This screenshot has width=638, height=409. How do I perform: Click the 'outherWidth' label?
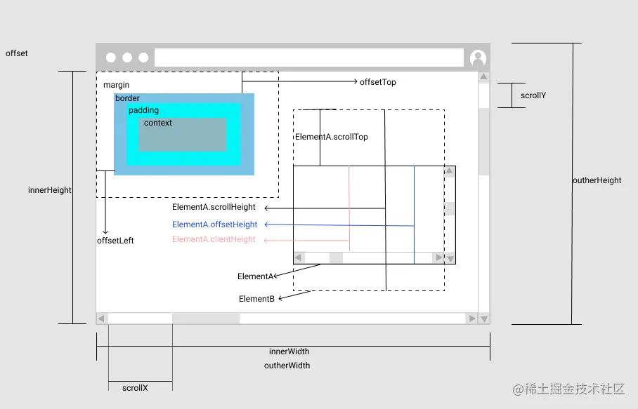pyautogui.click(x=287, y=366)
